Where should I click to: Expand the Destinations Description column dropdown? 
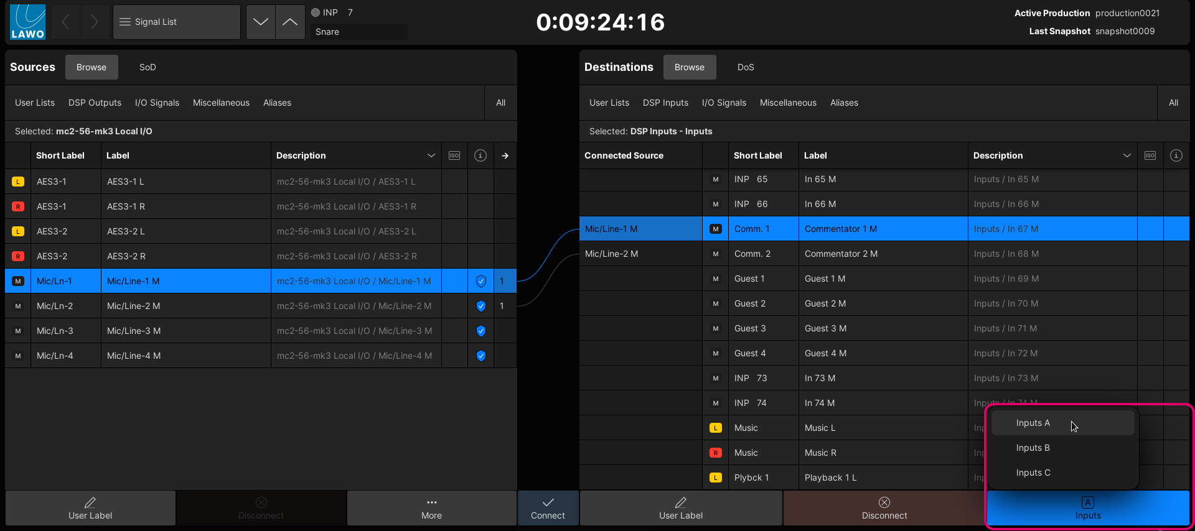[x=1127, y=155]
